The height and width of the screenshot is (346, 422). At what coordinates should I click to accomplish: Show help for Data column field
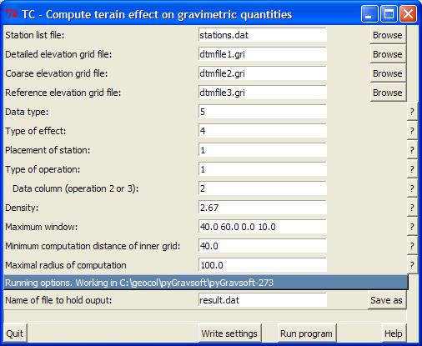coord(412,188)
